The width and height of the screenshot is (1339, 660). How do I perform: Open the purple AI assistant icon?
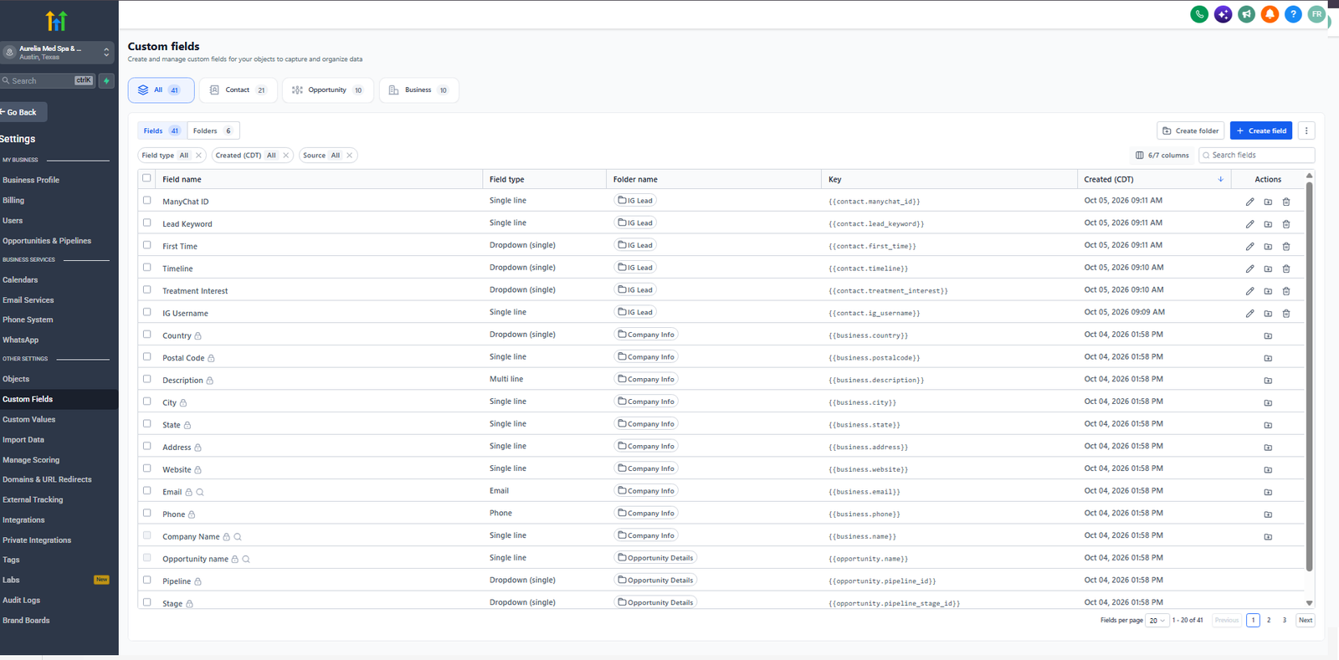1223,14
